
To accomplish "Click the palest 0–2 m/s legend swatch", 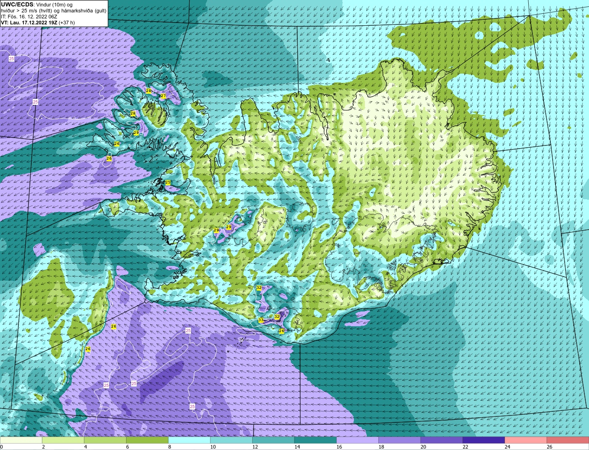I will click(x=21, y=440).
